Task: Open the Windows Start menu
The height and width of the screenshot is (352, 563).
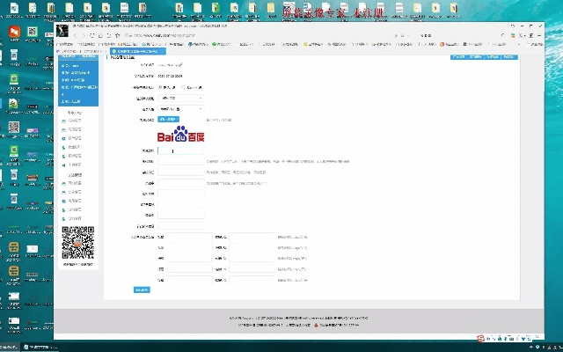Action: click(x=5, y=346)
